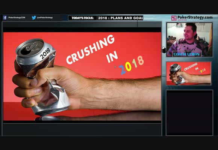The width and height of the screenshot is (218, 150).
Task: Click the green digit 1 on the slide
Action: point(135,63)
